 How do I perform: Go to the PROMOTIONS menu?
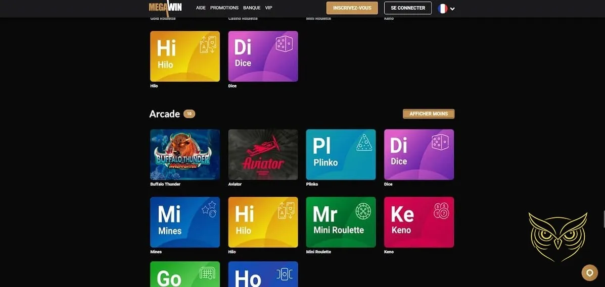click(224, 8)
